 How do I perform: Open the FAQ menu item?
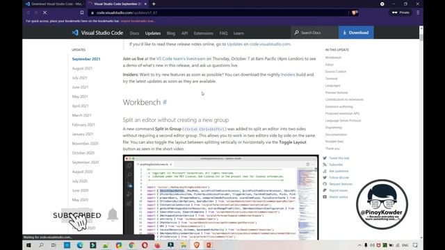click(x=223, y=33)
